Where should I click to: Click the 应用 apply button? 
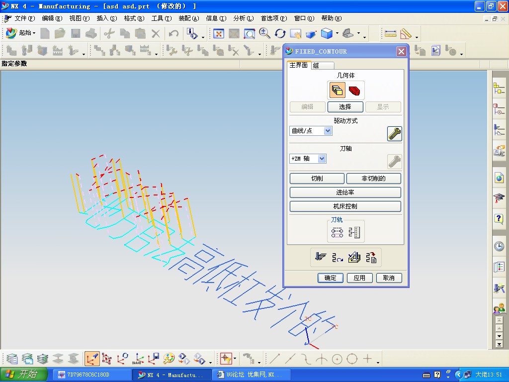pyautogui.click(x=360, y=278)
